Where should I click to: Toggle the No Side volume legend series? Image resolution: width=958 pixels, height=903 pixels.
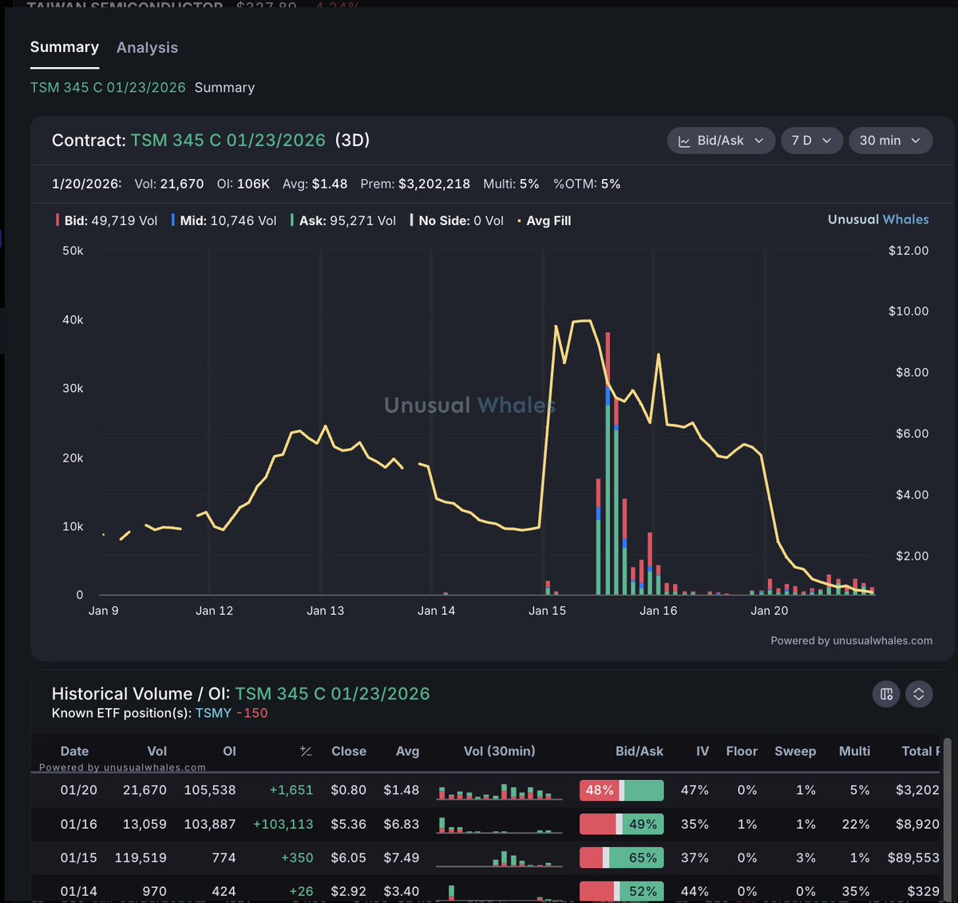[457, 220]
